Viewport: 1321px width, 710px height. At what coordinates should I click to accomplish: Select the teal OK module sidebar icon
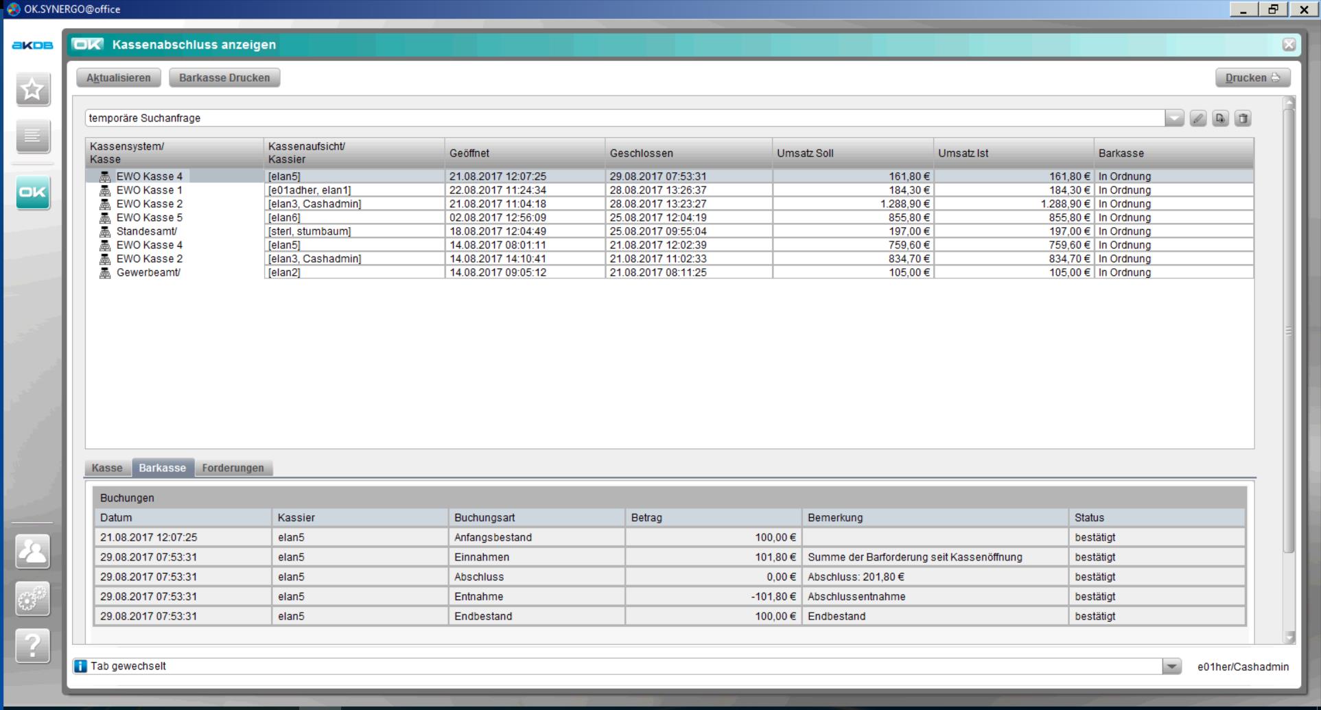32,192
